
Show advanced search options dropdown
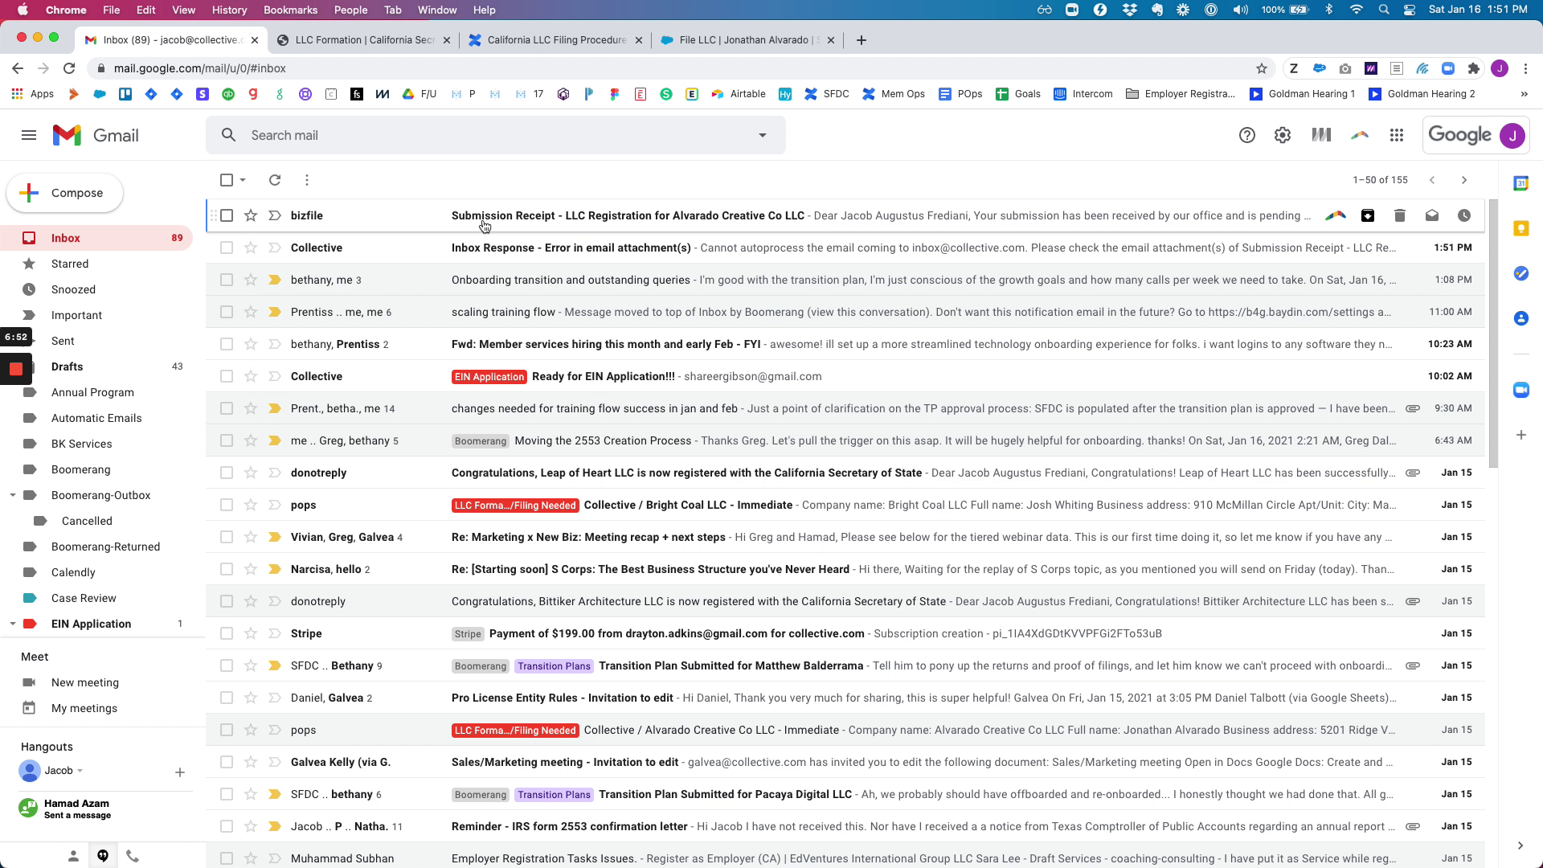pyautogui.click(x=763, y=135)
